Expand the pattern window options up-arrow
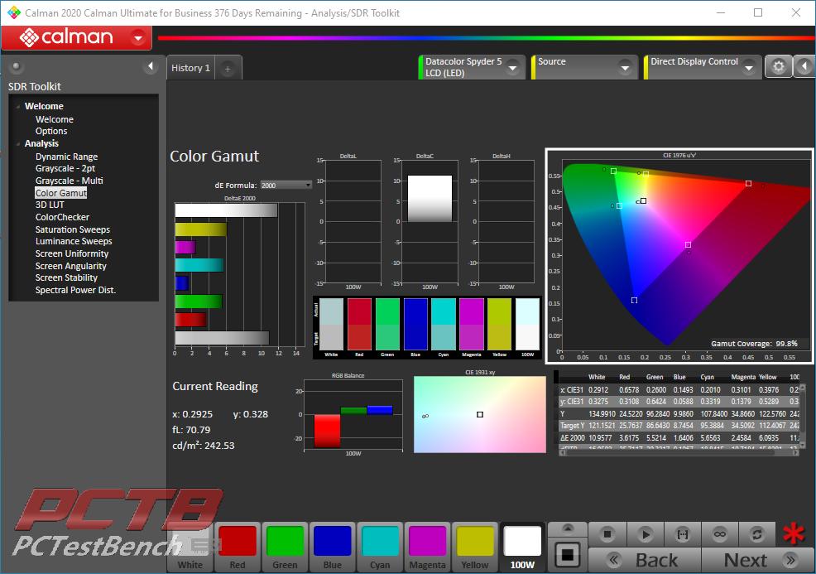Image resolution: width=816 pixels, height=574 pixels. 568,530
